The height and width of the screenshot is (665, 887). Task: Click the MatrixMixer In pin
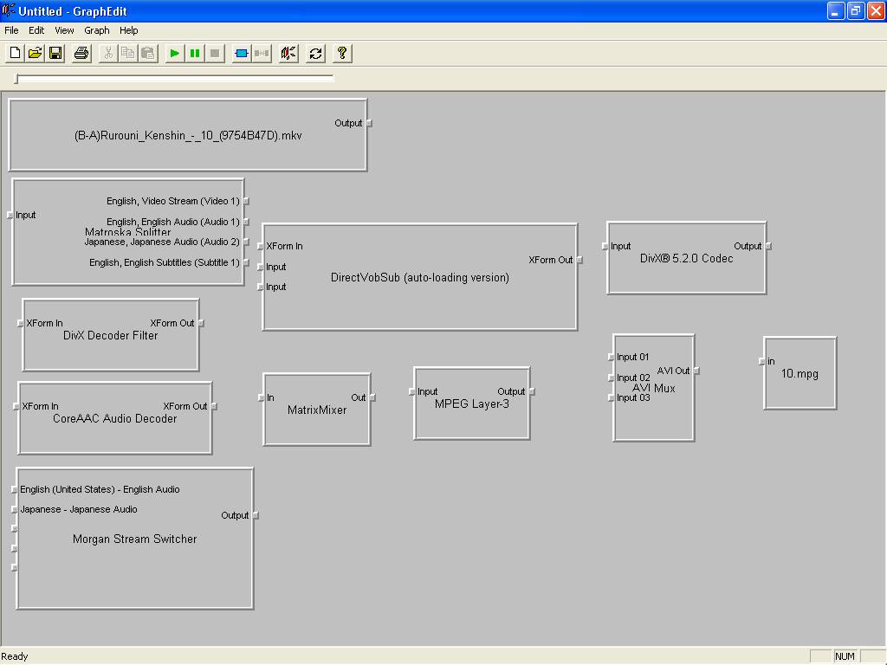click(x=261, y=398)
